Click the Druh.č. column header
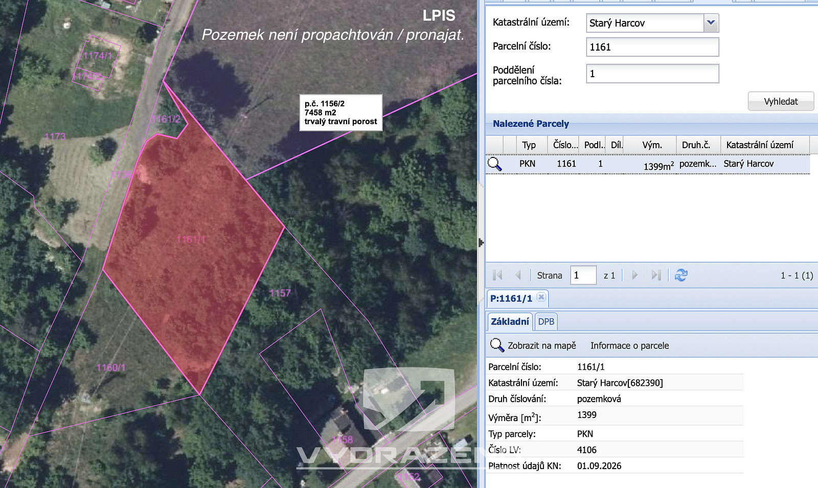 click(696, 145)
